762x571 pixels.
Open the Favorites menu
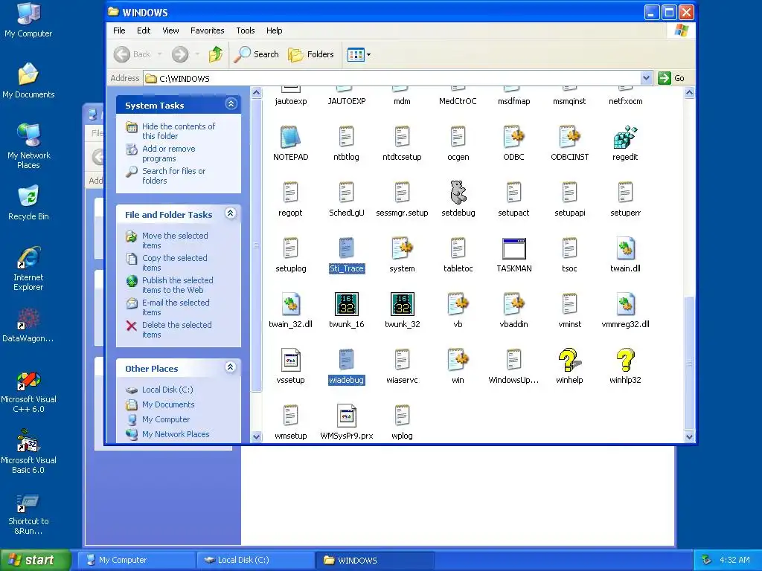(207, 30)
